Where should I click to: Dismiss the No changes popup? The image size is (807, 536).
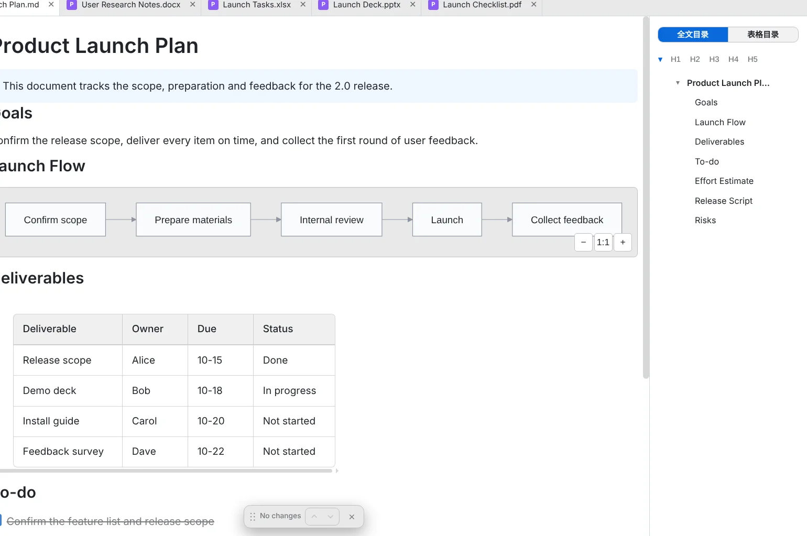[x=352, y=517]
